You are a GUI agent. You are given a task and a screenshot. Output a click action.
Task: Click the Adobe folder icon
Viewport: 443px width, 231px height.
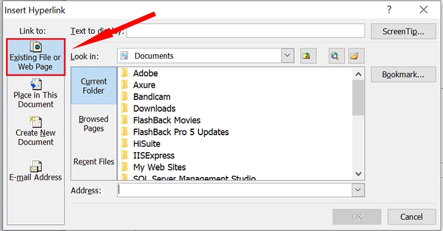[124, 73]
